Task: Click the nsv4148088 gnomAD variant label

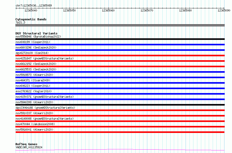Action: pos(45,119)
